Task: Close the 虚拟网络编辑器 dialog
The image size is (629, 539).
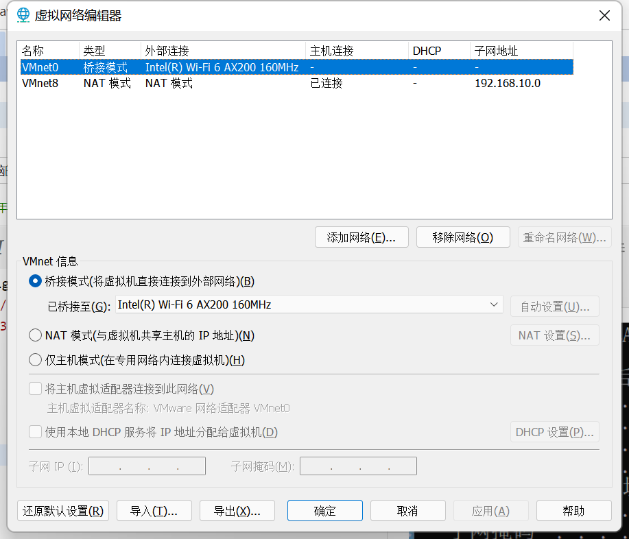Action: point(604,16)
